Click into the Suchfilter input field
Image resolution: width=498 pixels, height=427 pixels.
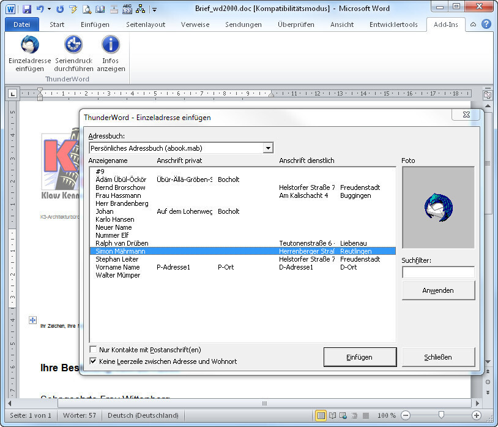tap(438, 272)
